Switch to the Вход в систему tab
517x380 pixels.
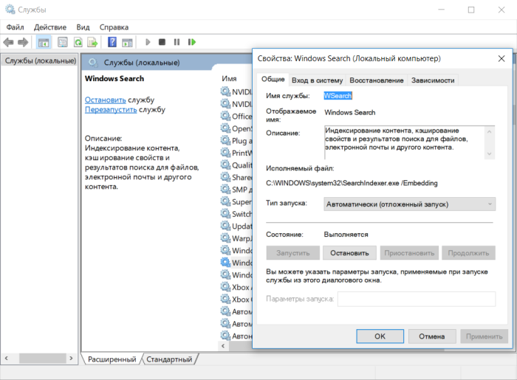coord(317,80)
